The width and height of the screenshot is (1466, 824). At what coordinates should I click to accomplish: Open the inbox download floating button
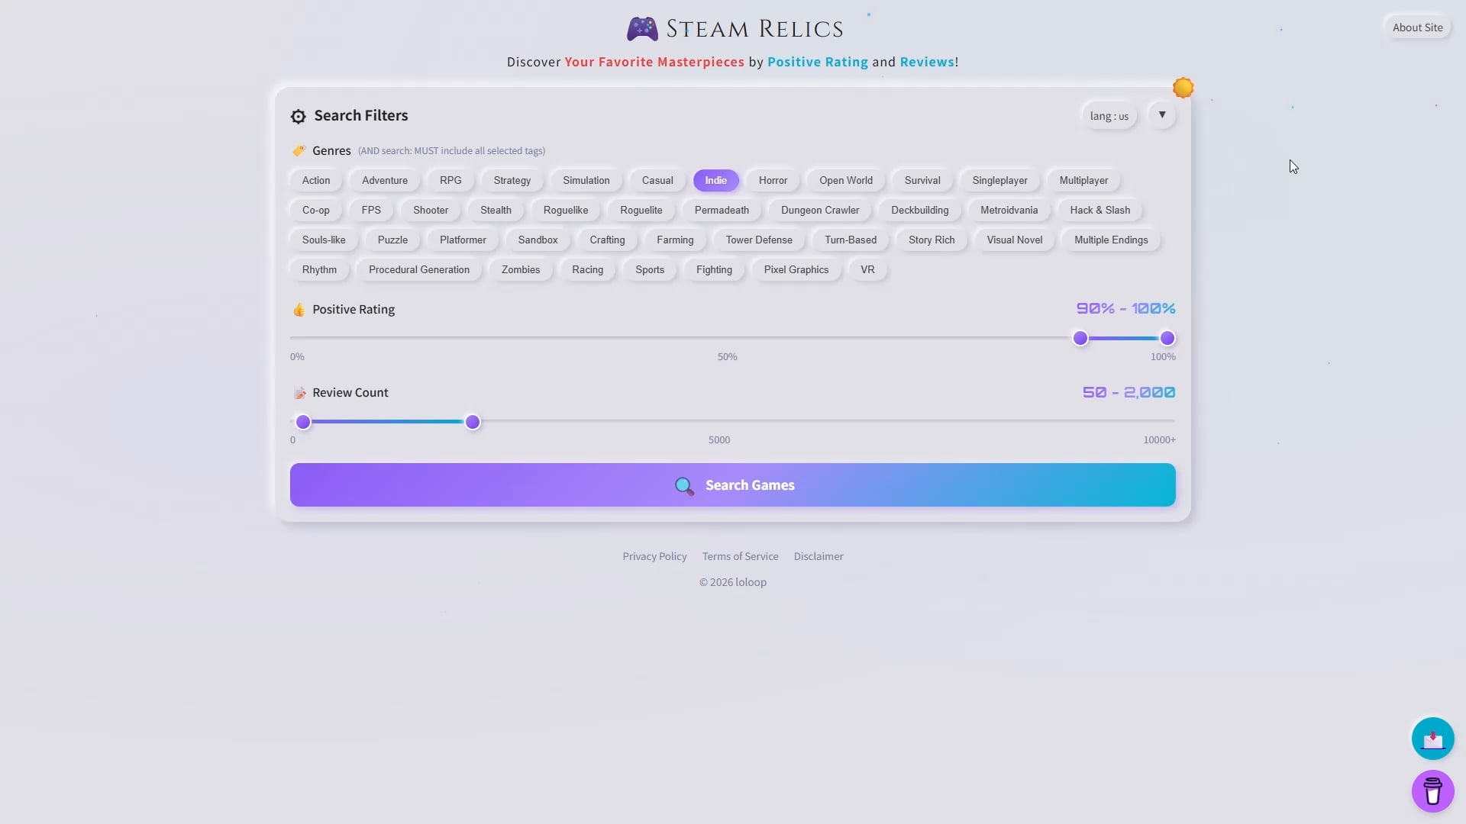[1432, 738]
